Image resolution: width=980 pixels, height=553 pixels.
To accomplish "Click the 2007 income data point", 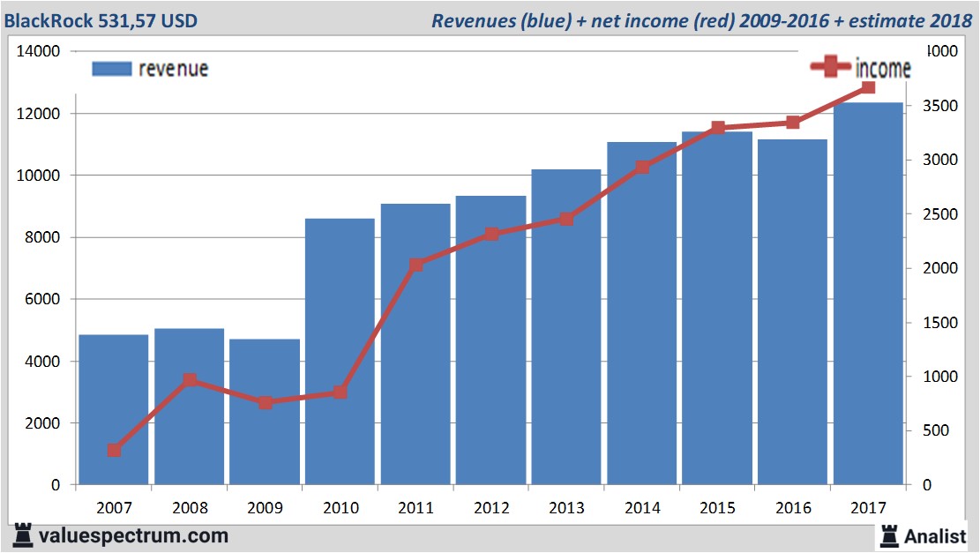I will [114, 451].
